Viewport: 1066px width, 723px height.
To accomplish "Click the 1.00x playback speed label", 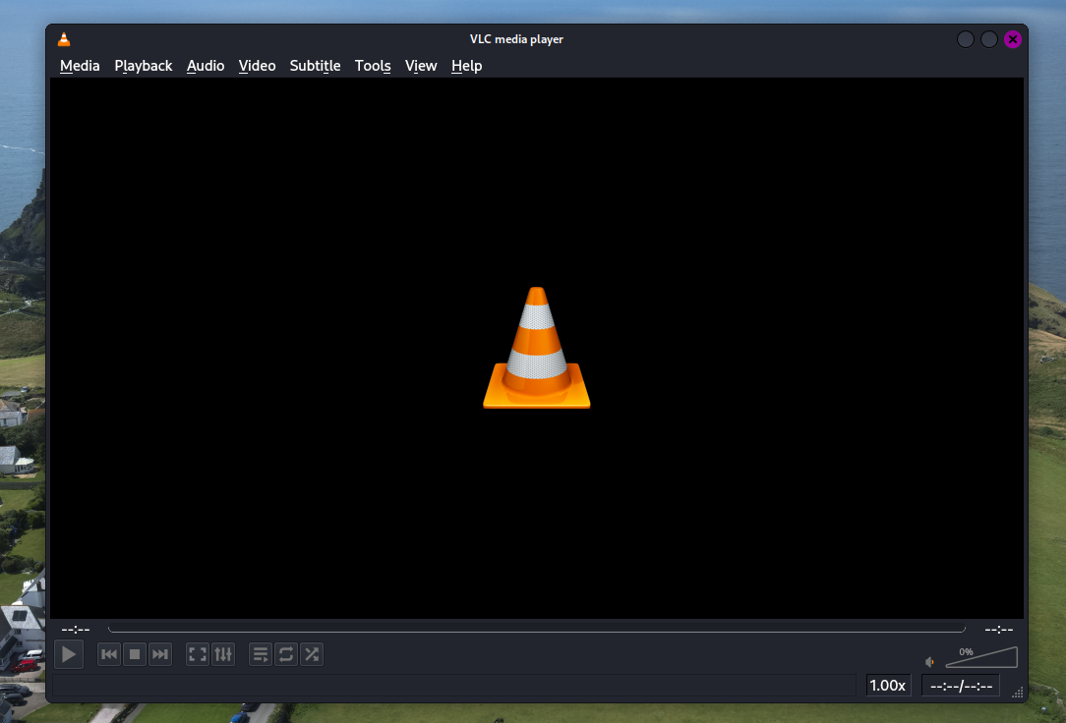I will [x=888, y=686].
